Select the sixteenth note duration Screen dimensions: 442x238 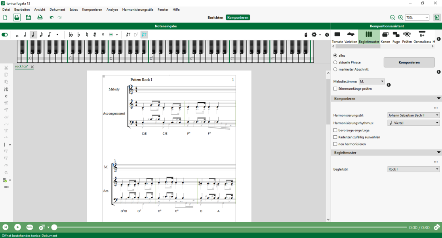tap(50, 35)
